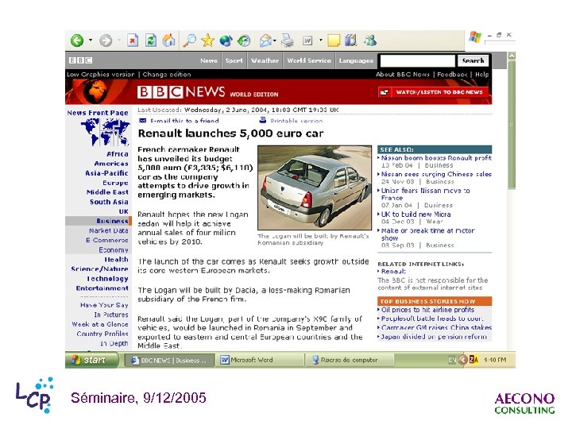
Task: Click the Messenger people toolbar icon
Action: [370, 41]
